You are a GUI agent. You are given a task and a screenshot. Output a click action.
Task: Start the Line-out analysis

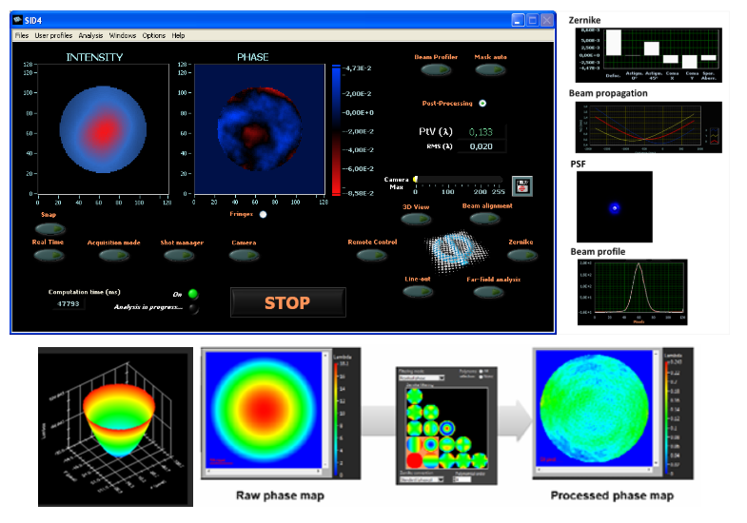(x=418, y=292)
